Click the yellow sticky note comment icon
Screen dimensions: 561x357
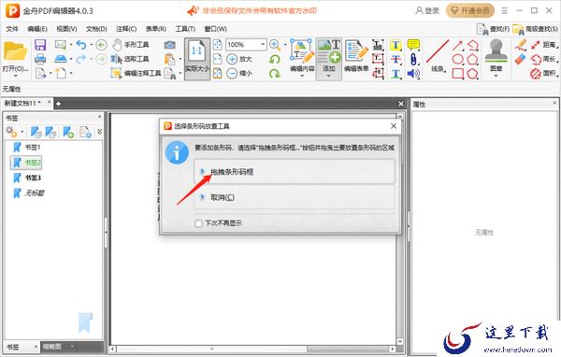click(x=413, y=45)
